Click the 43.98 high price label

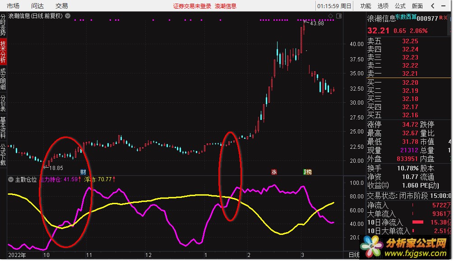pos(317,23)
